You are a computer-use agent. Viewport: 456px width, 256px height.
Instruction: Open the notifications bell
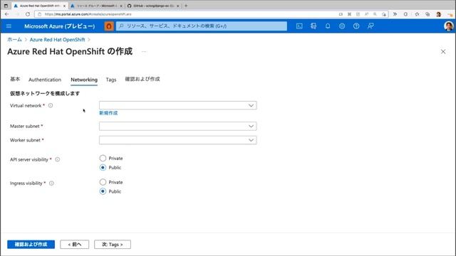[328, 26]
